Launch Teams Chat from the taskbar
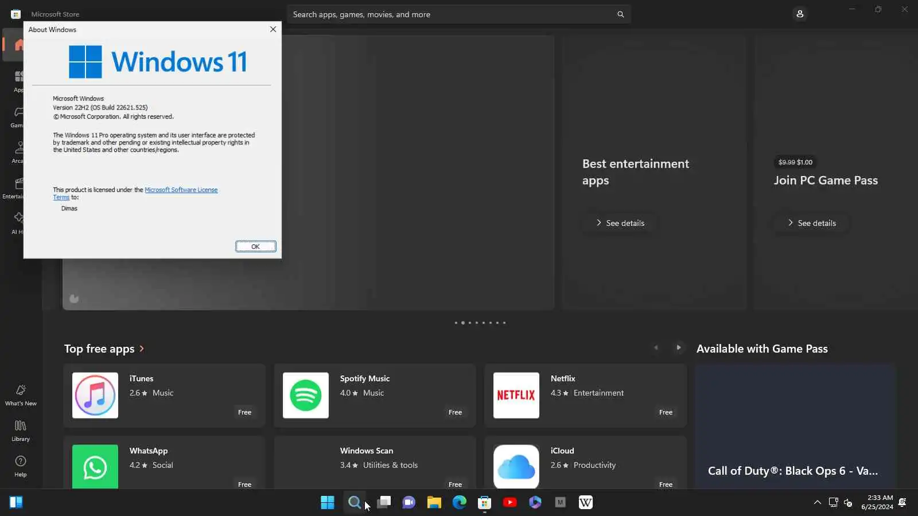 point(409,502)
